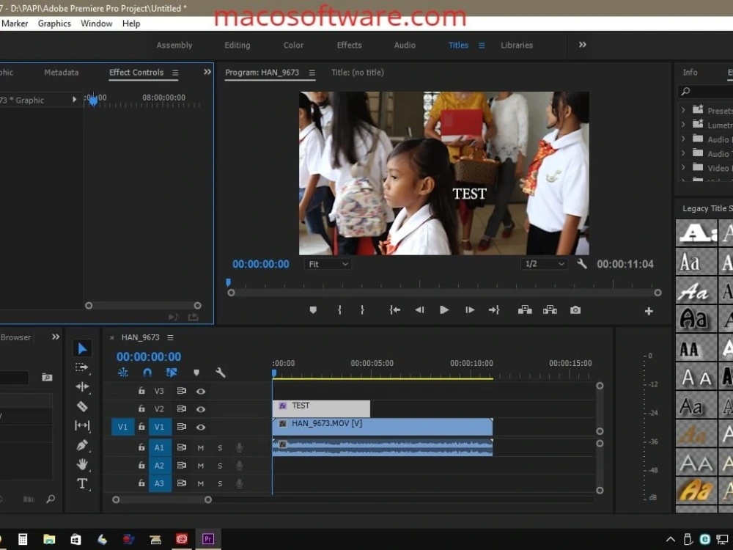This screenshot has width=733, height=550.
Task: Open the Button Editor plus icon
Action: coord(649,311)
